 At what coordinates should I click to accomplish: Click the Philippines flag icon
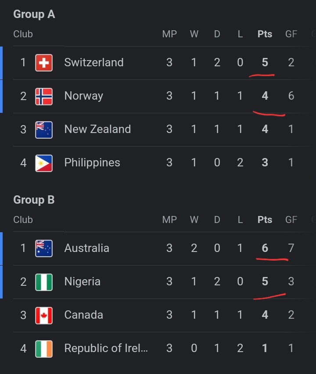[x=44, y=163]
